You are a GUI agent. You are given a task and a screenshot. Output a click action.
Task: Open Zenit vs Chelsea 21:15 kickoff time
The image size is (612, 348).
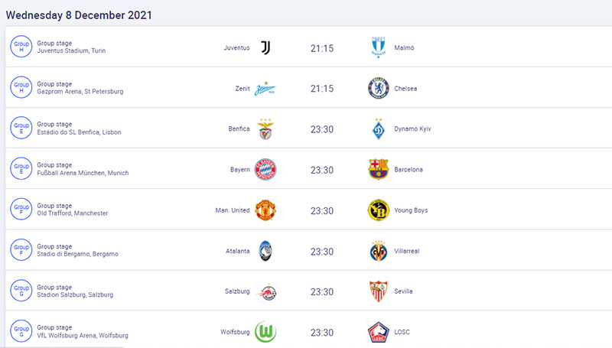[x=322, y=89]
